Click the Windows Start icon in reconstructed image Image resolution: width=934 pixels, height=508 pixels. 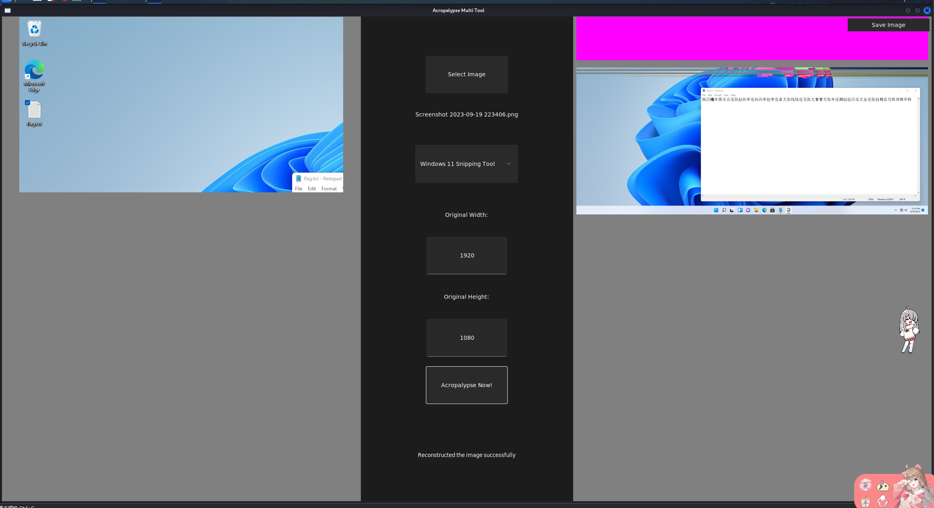[x=716, y=210]
